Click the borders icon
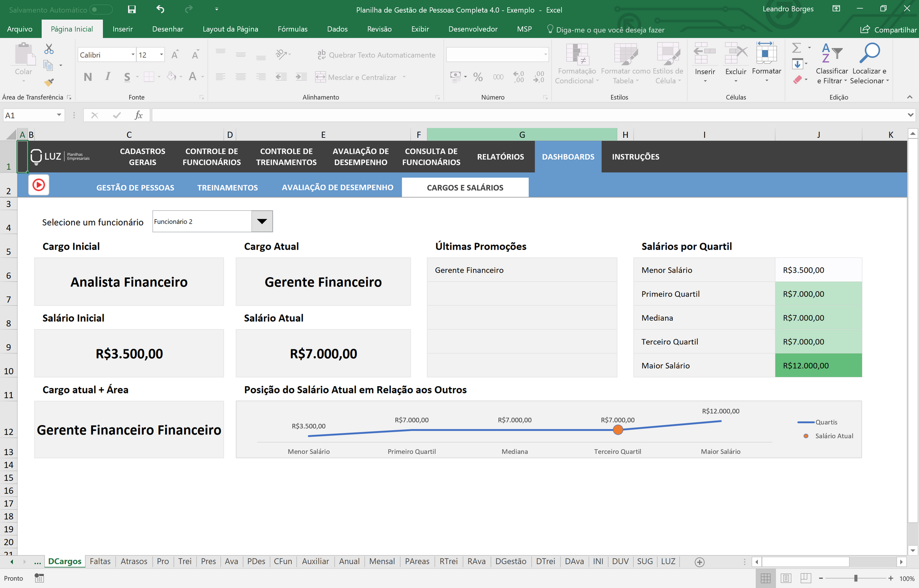 pyautogui.click(x=149, y=77)
